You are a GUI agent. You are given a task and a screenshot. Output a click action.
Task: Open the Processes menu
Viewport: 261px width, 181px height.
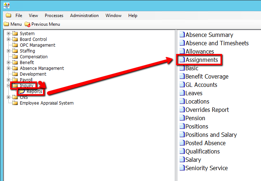(x=54, y=16)
